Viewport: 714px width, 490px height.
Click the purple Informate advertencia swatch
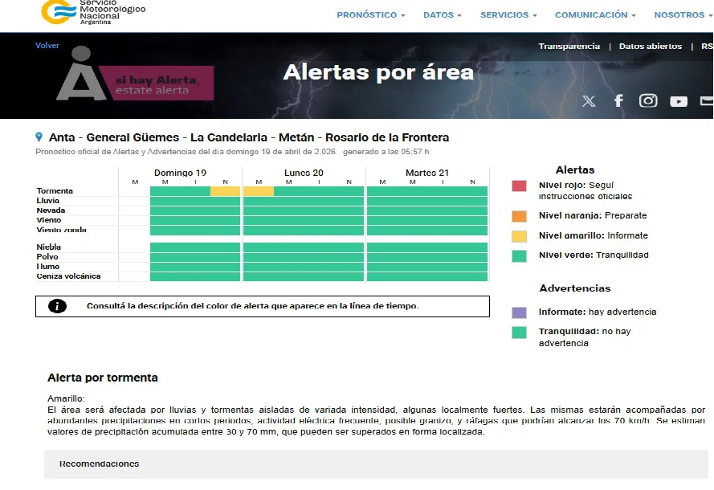coord(519,312)
